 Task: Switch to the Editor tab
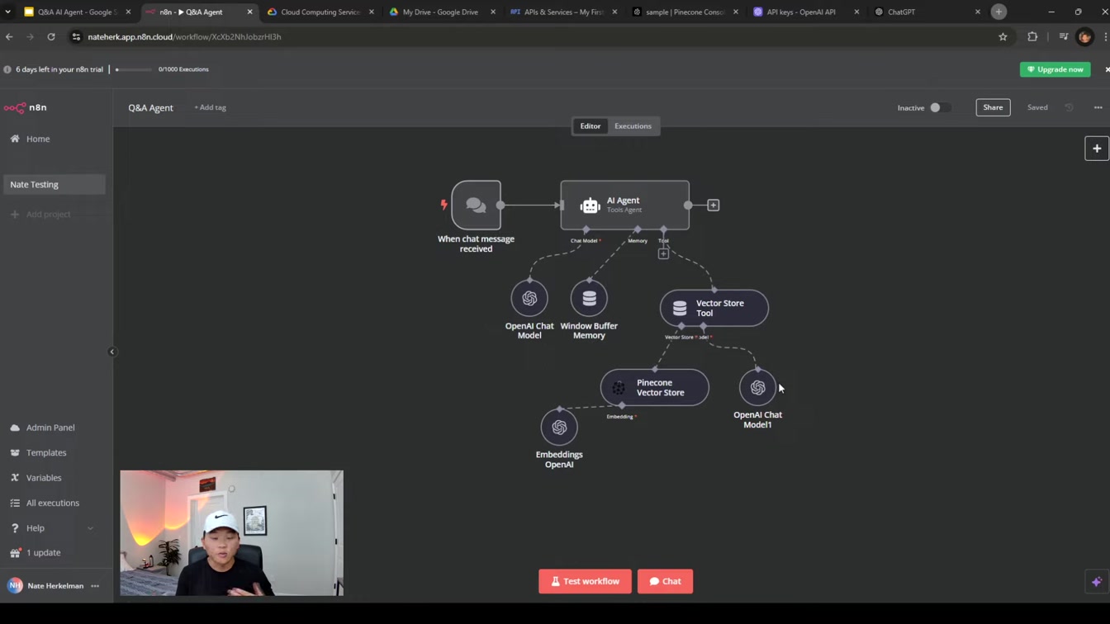(x=590, y=126)
